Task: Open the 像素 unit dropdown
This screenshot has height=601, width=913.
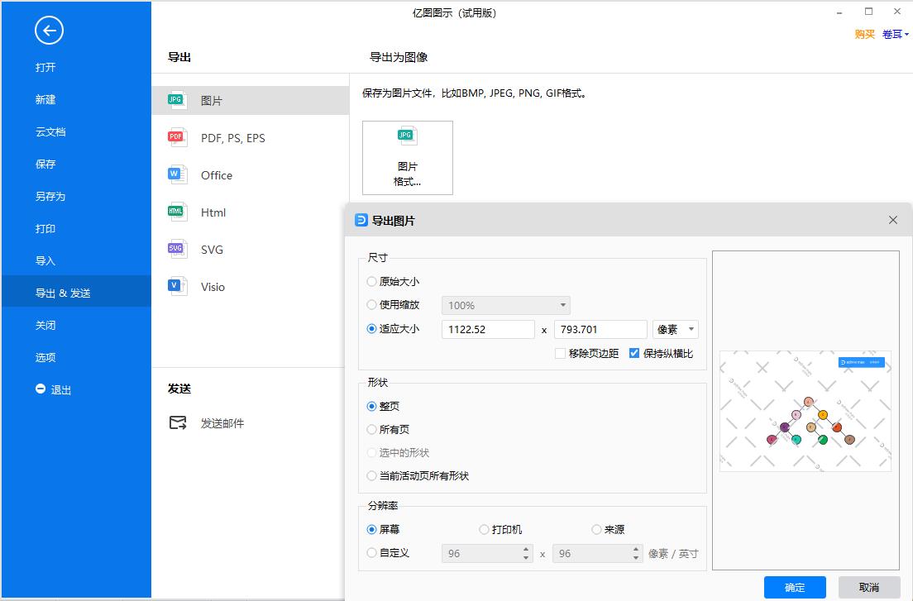Action: [x=675, y=328]
